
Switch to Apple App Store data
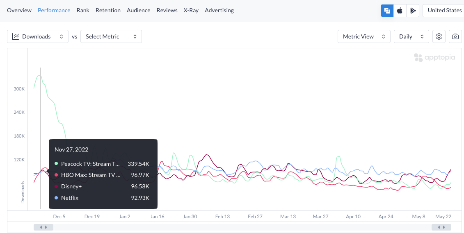pyautogui.click(x=400, y=11)
